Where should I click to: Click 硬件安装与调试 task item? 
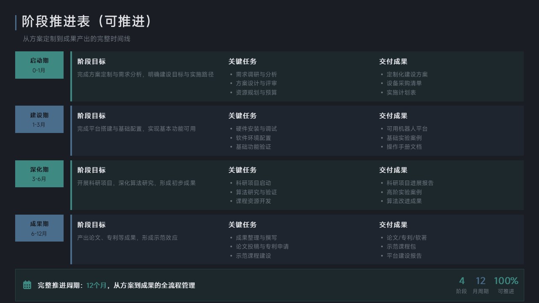pos(256,129)
